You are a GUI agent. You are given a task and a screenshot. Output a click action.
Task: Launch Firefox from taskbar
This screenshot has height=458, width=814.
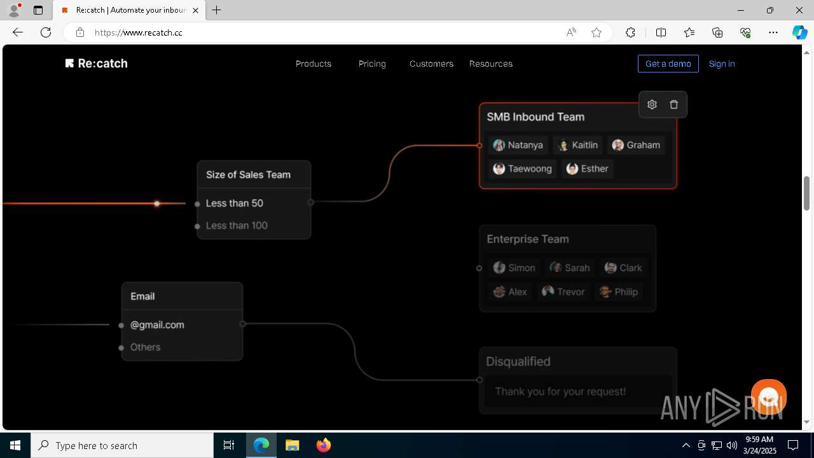[324, 445]
